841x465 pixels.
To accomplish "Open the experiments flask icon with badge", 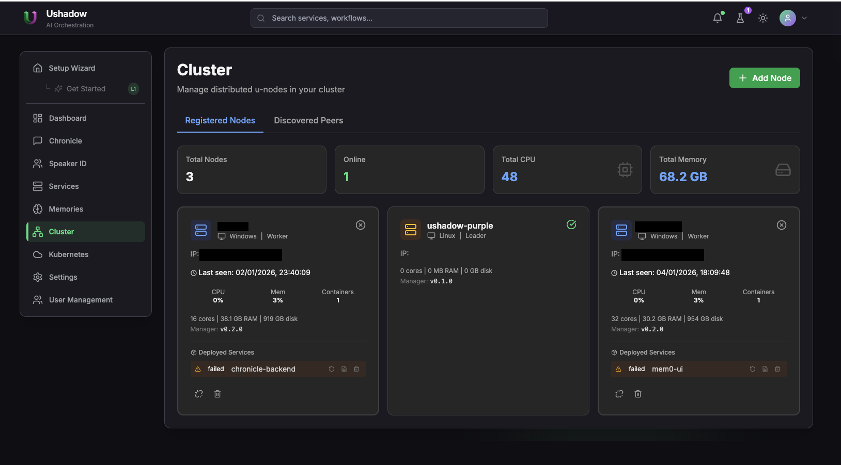I will [x=740, y=18].
